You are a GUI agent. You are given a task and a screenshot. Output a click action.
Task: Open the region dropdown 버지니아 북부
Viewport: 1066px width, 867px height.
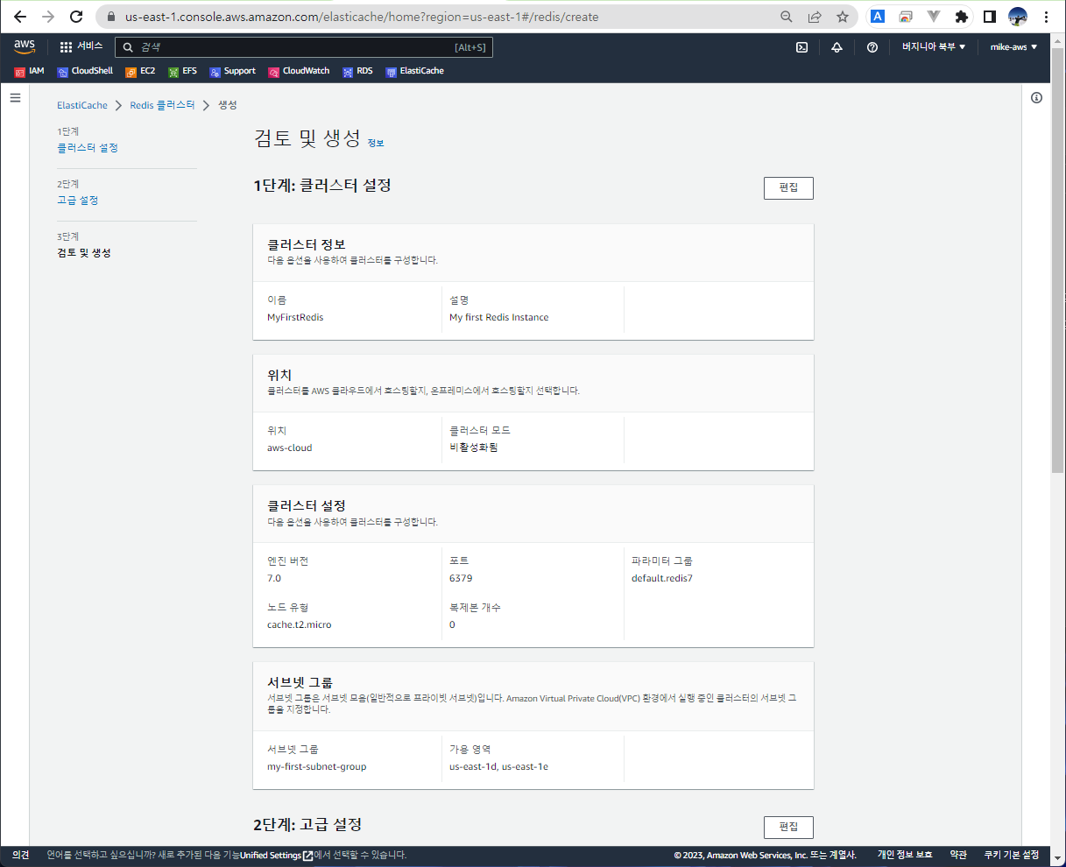pos(934,47)
